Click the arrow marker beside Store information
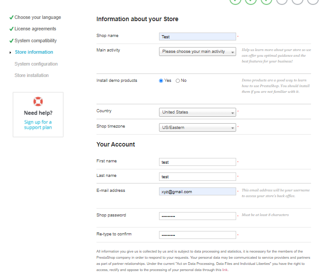This screenshot has width=326, height=275. (10, 52)
